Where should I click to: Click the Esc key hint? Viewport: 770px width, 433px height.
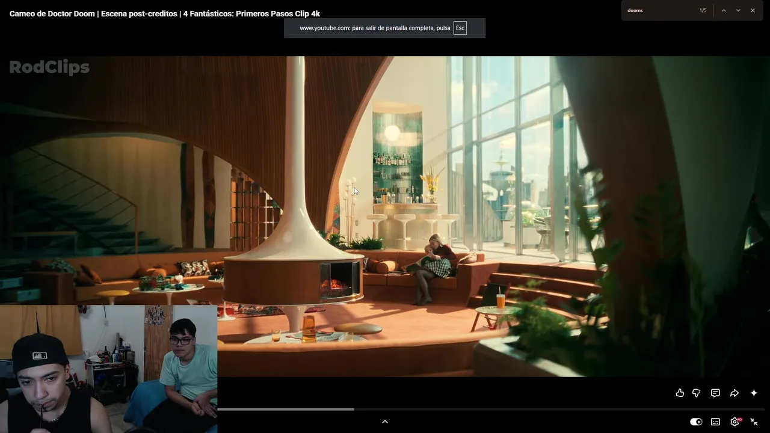pos(460,28)
